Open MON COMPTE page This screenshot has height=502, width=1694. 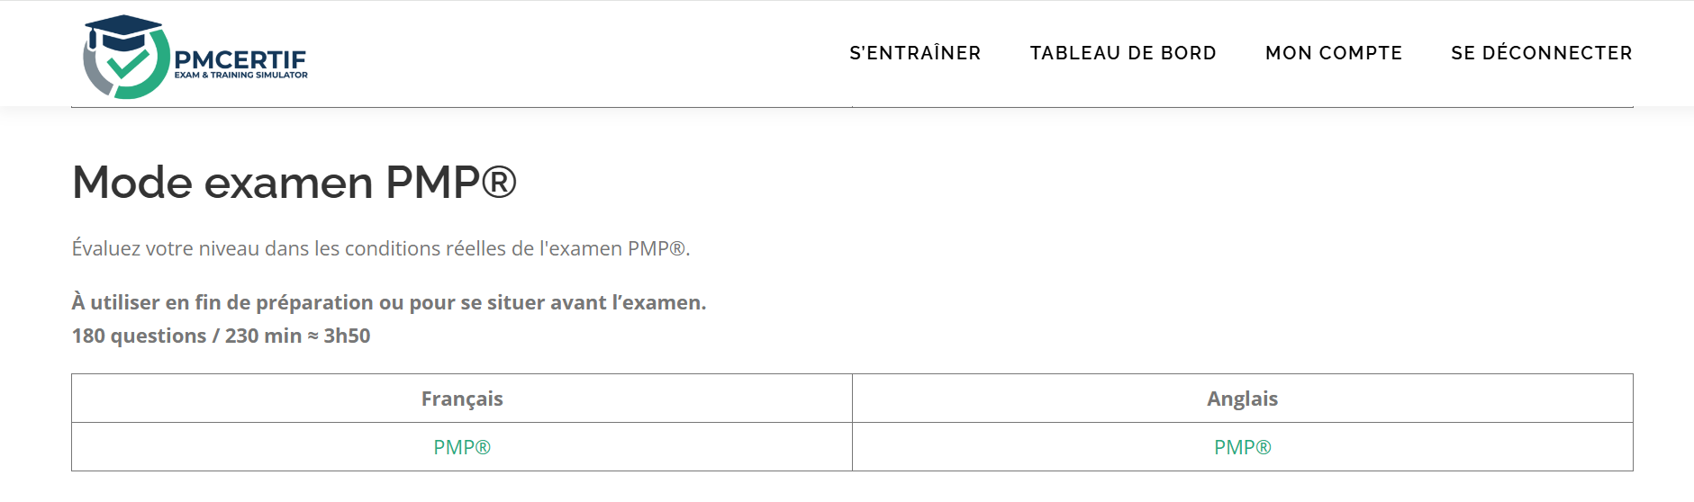click(x=1334, y=53)
